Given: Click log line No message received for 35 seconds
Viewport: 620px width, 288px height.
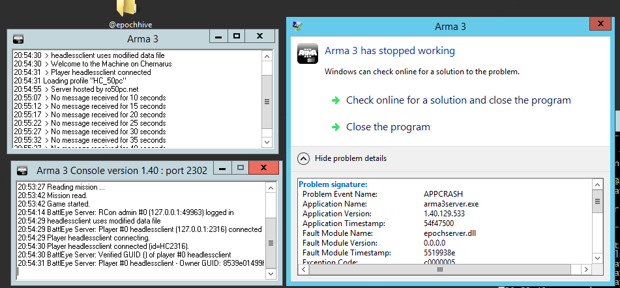Looking at the screenshot, I should [x=90, y=140].
